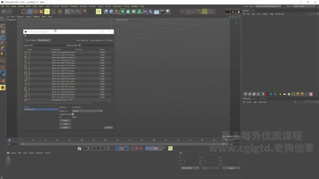Toggle the Edit Palettes checkbox
Screen dimensions: 319x179
click(25, 40)
